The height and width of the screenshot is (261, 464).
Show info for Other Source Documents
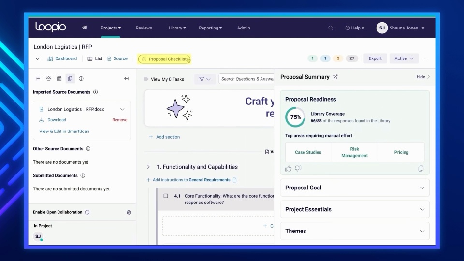(88, 149)
